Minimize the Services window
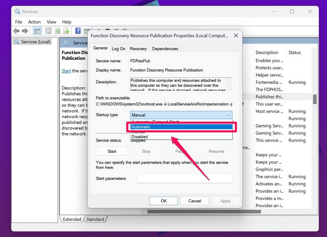Screen dimensions: 327x237 coord(274,11)
